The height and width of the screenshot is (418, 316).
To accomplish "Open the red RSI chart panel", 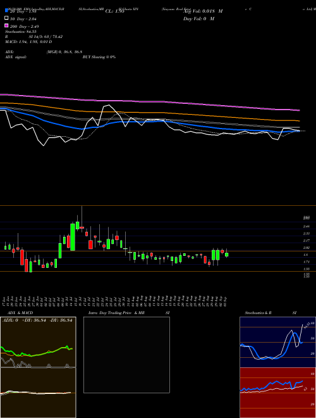I will pyautogui.click(x=277, y=393).
